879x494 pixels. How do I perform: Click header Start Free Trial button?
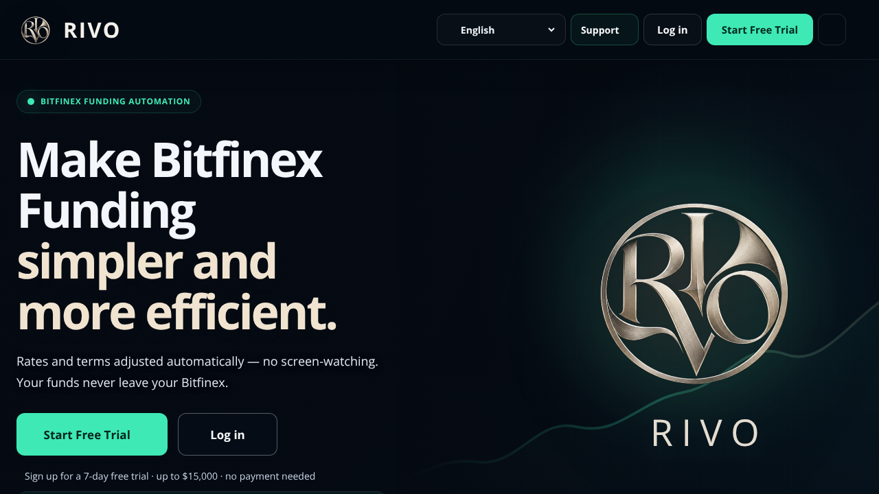coord(760,30)
